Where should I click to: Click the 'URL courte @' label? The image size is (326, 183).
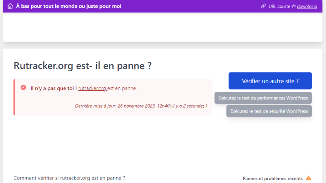282,6
